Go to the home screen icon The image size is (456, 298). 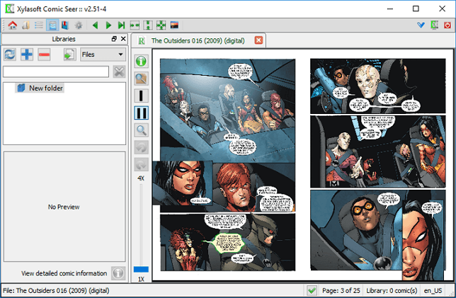(13, 25)
